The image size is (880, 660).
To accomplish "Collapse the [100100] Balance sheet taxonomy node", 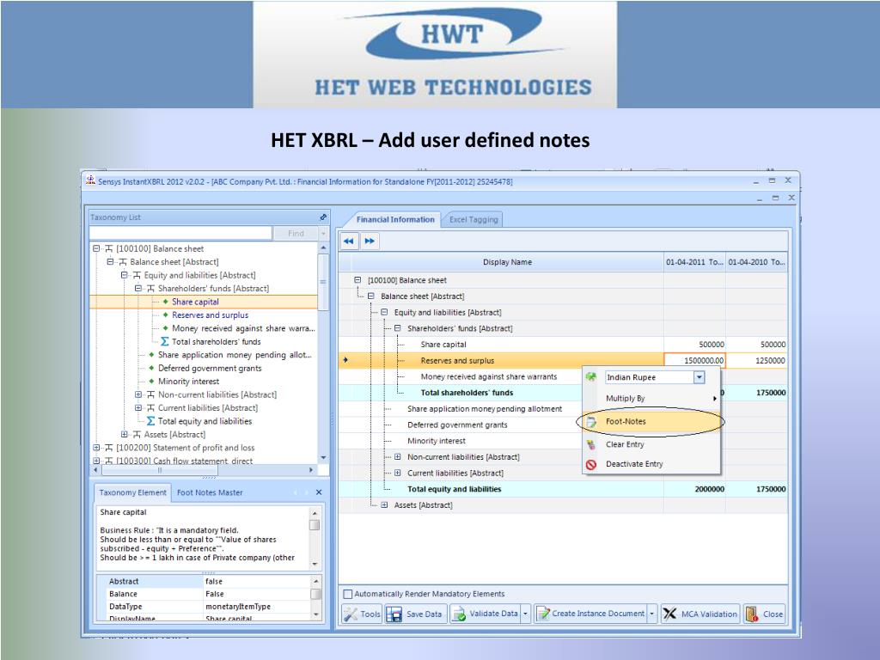I will coord(96,248).
